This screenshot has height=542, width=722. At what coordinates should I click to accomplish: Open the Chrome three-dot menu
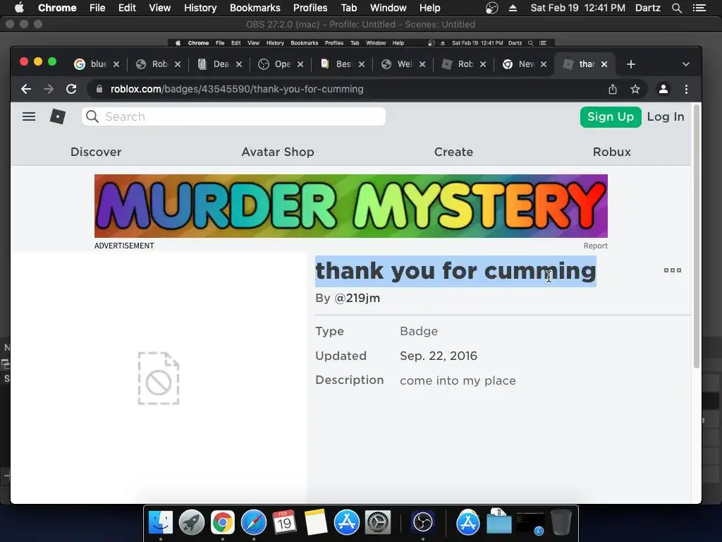(686, 89)
